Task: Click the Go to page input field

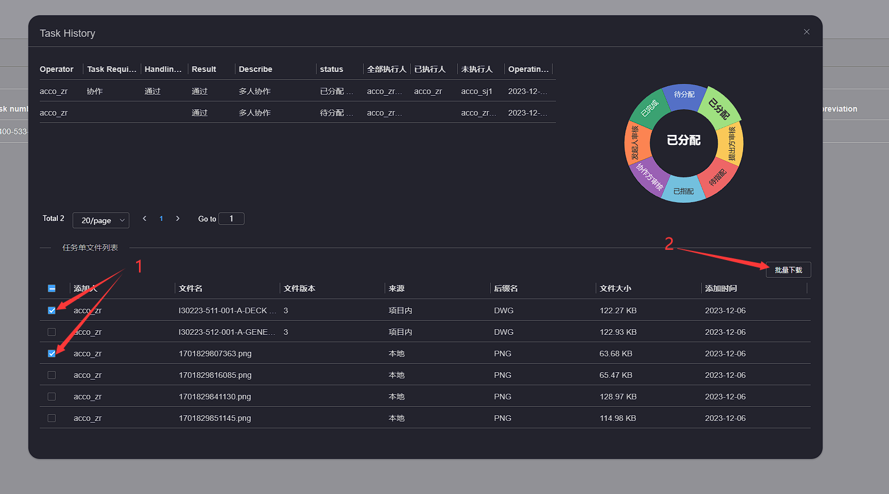Action: pyautogui.click(x=231, y=219)
